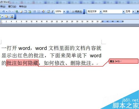Screen dimensions: 139x109
Task: Toggle the Bold formatting button
Action: tap(138, 12)
